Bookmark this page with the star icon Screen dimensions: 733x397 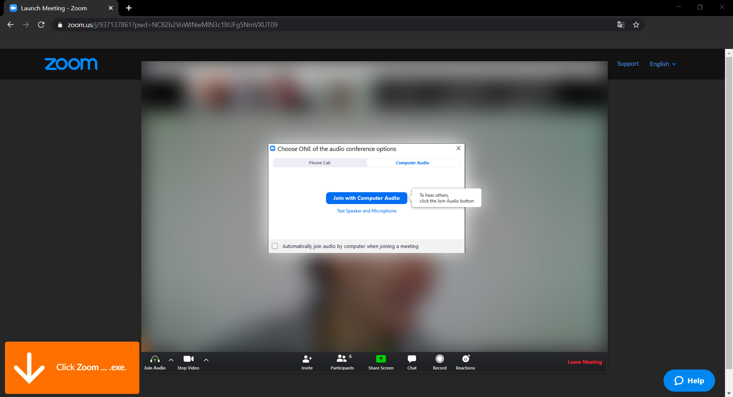(x=636, y=25)
